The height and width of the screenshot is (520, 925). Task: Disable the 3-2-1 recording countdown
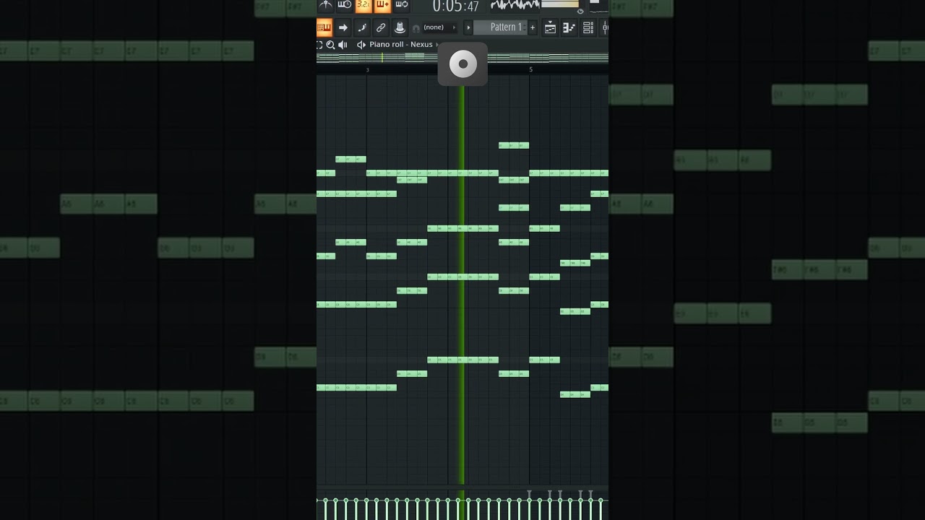363,5
